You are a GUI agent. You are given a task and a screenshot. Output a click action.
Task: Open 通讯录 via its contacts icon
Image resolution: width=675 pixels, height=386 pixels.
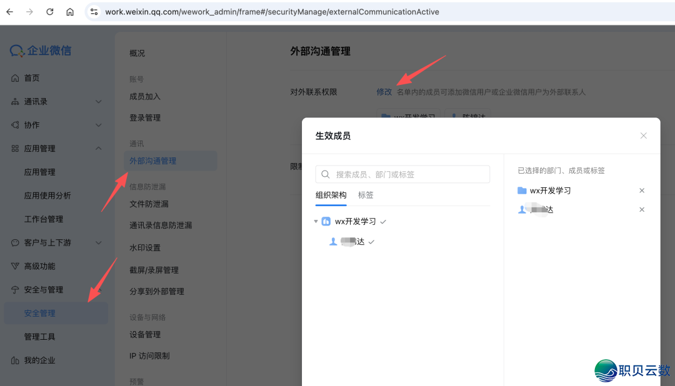pos(14,101)
